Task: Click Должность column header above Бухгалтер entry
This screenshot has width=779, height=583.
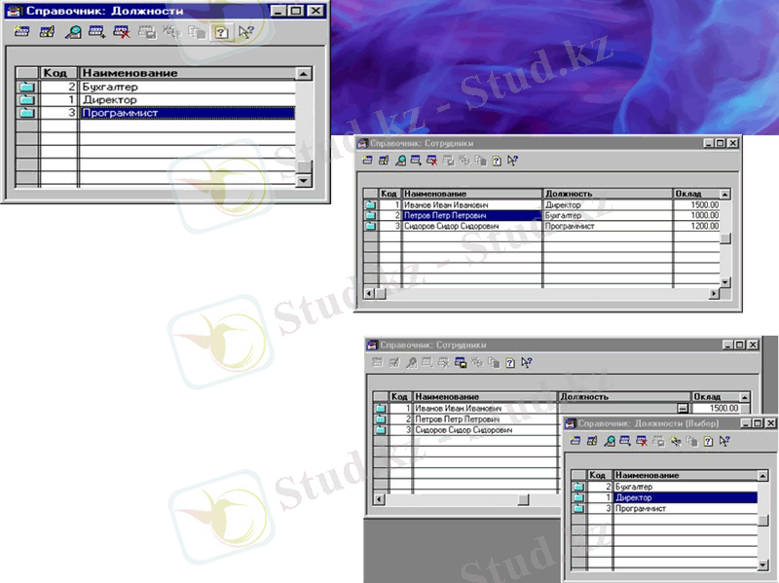Action: 606,194
